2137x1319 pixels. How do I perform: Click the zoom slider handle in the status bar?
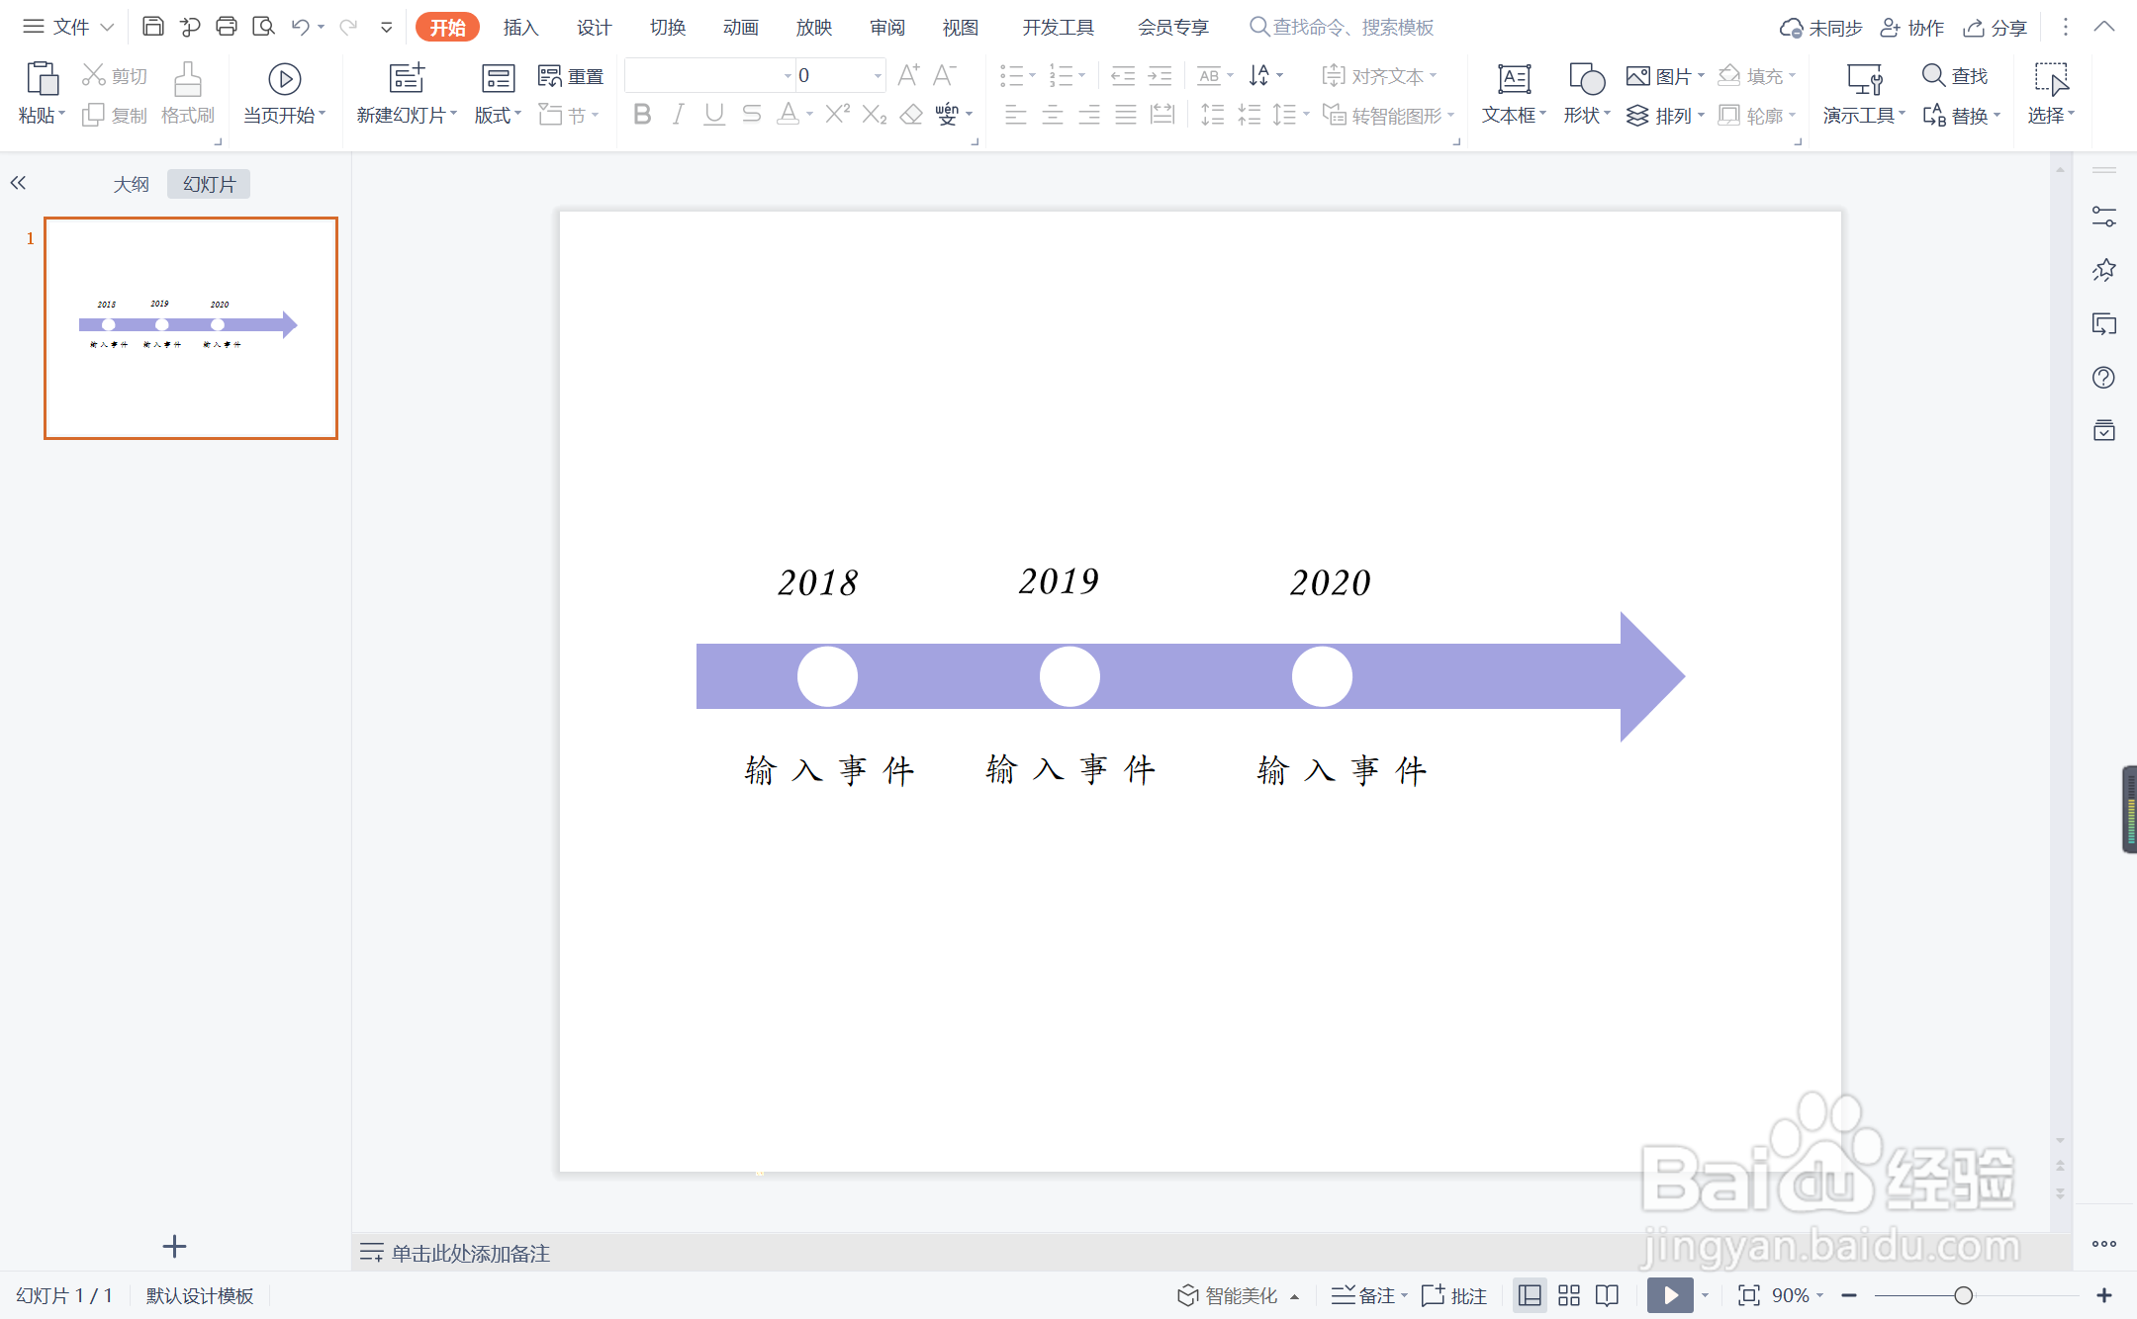click(x=1963, y=1295)
